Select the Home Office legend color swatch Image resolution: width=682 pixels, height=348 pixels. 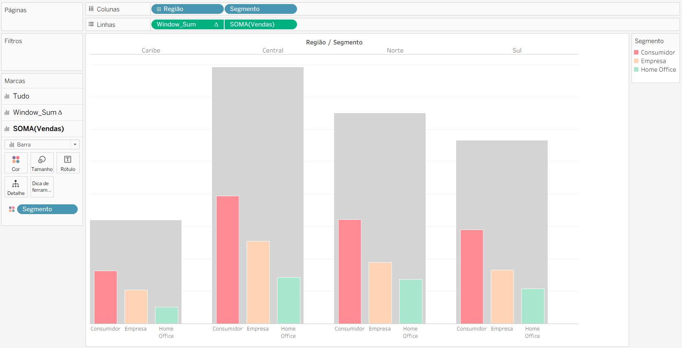pyautogui.click(x=636, y=70)
